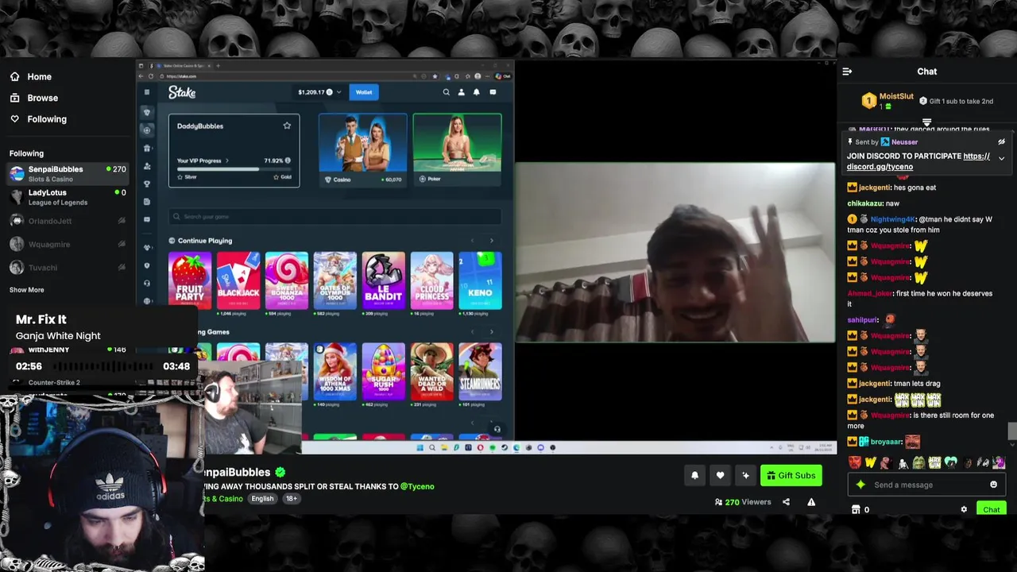Open the channel points shop icon
Viewport: 1017px width, 572px height.
coord(856,509)
